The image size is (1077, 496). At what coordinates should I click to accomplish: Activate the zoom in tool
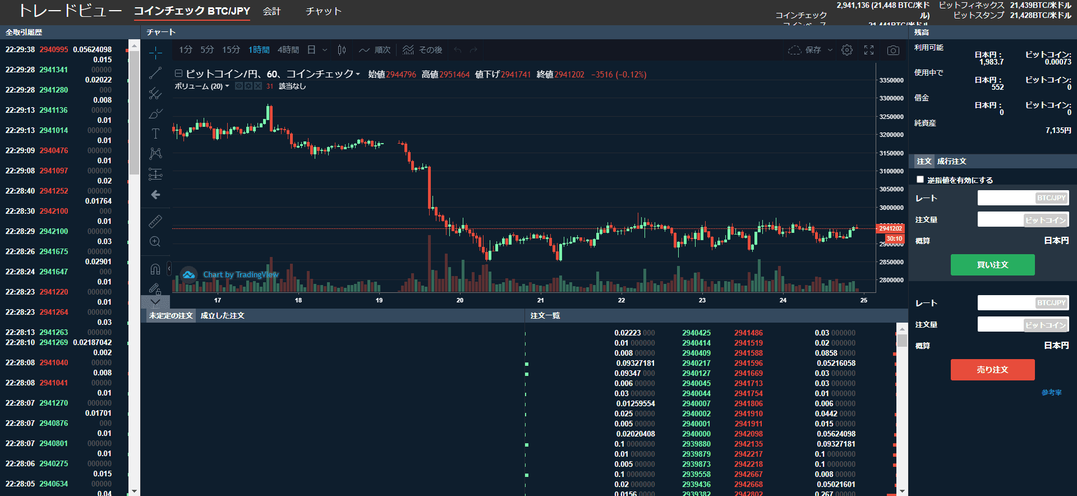pyautogui.click(x=155, y=242)
